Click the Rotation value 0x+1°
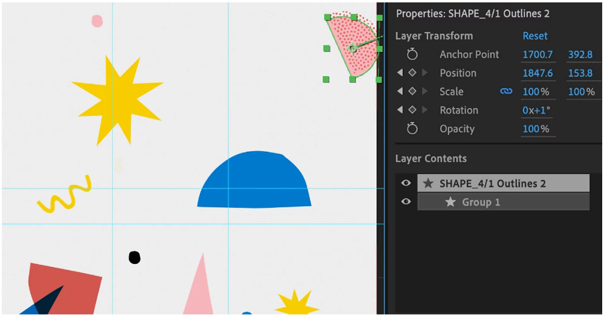Screen dimensions: 604x315 pyautogui.click(x=536, y=110)
